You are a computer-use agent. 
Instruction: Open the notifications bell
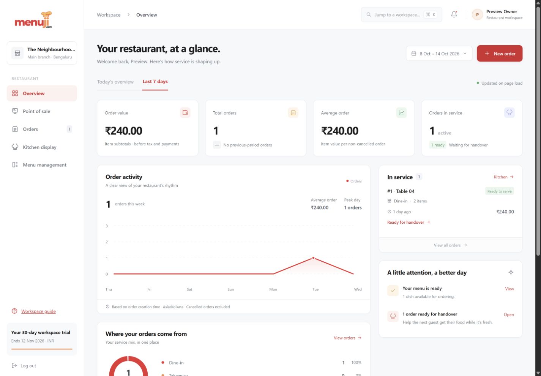click(454, 14)
